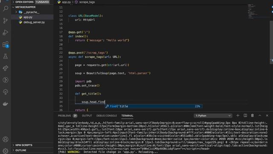Switch to the Problems tab
The height and width of the screenshot is (154, 273).
click(64, 115)
